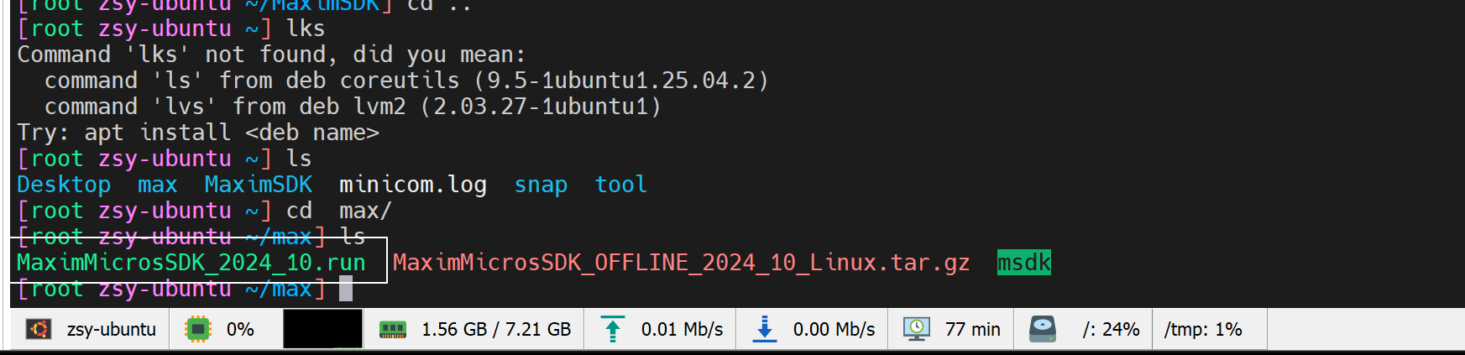The width and height of the screenshot is (1465, 355).
Task: Click the Ubuntu logo icon in status bar
Action: (x=39, y=329)
